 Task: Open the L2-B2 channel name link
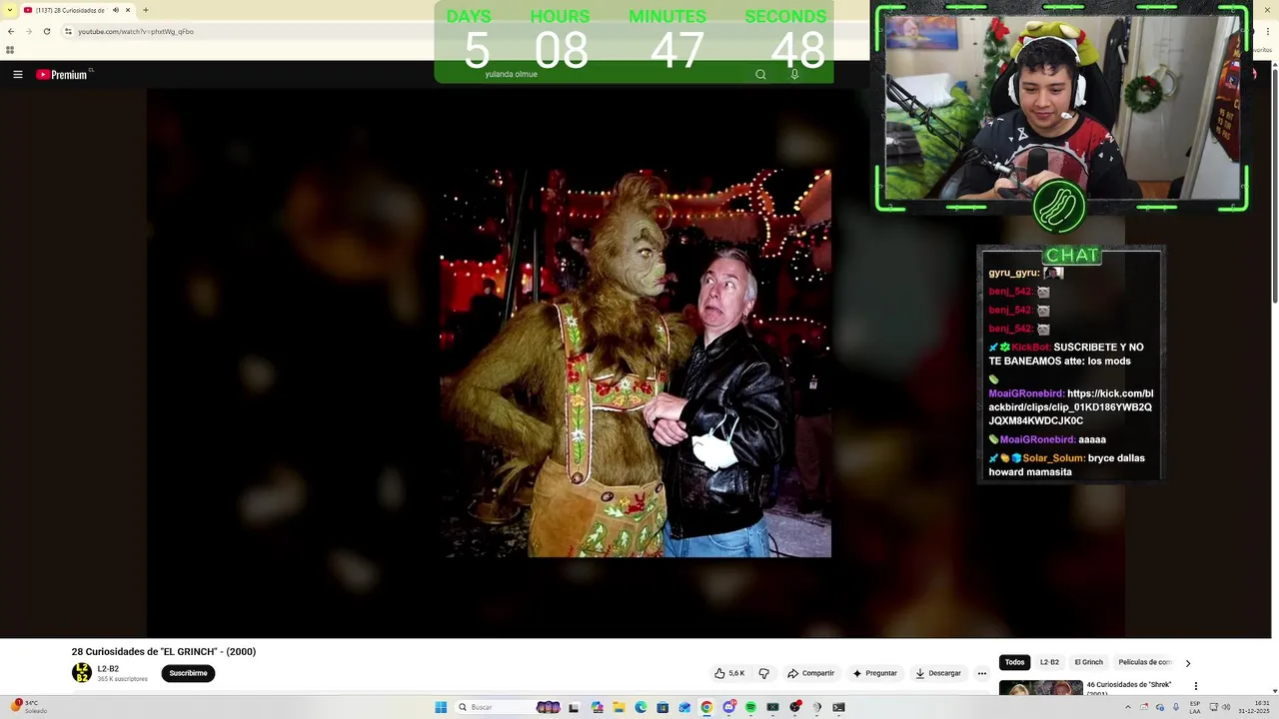(x=108, y=669)
